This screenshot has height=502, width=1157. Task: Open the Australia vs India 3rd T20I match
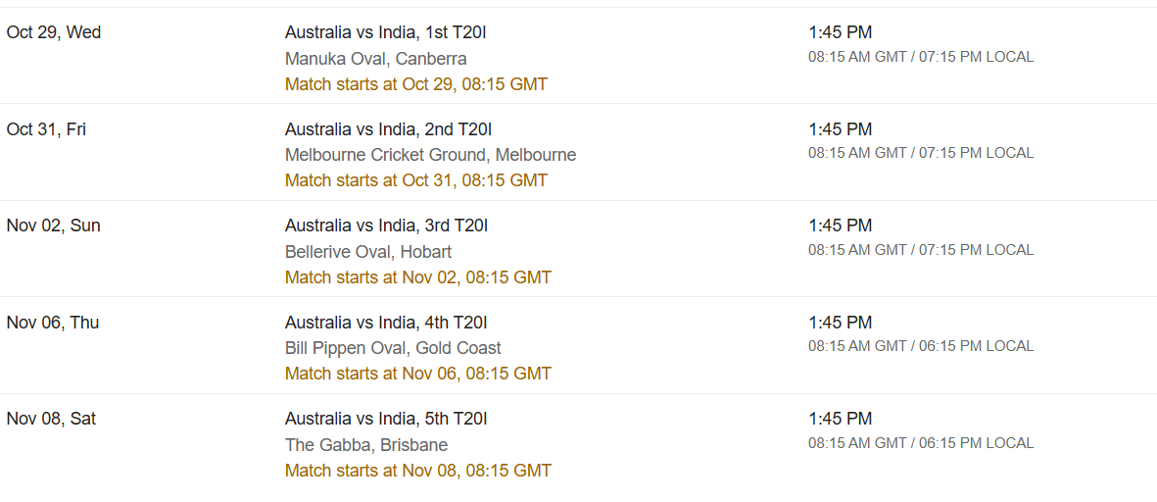[387, 226]
